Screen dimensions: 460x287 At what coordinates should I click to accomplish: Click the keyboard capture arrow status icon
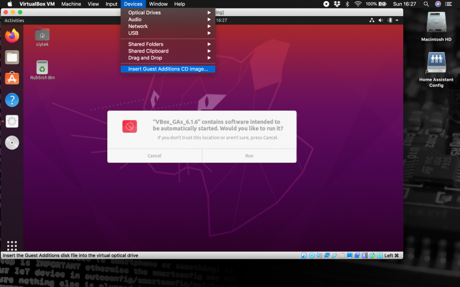pos(380,255)
